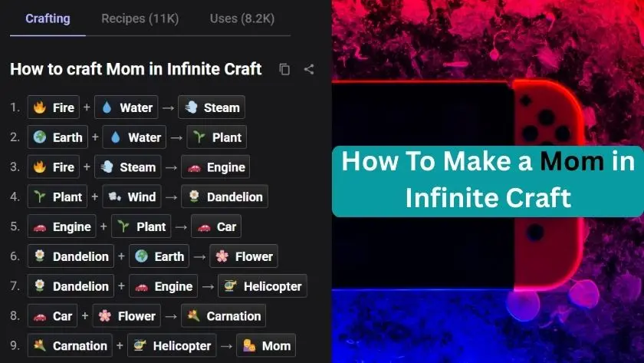The image size is (644, 363).
Task: Click the red Joy-Con controller image
Action: pyautogui.click(x=548, y=185)
